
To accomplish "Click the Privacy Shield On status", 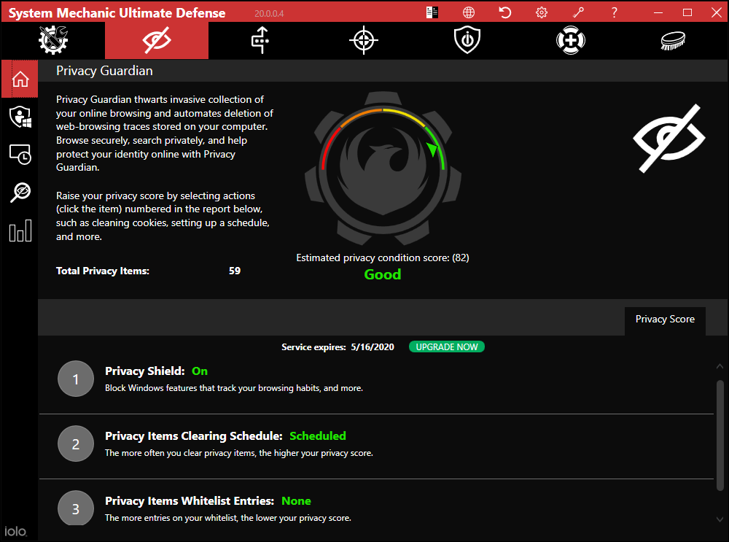I will tap(200, 371).
